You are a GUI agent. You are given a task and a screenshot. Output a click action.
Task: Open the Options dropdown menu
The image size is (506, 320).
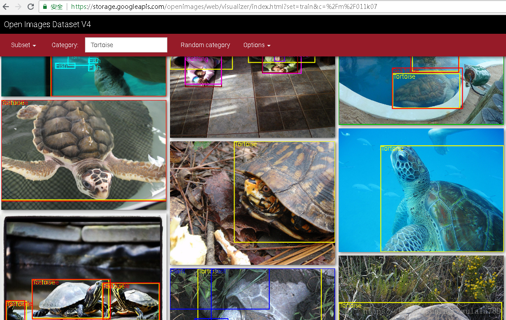(x=256, y=45)
